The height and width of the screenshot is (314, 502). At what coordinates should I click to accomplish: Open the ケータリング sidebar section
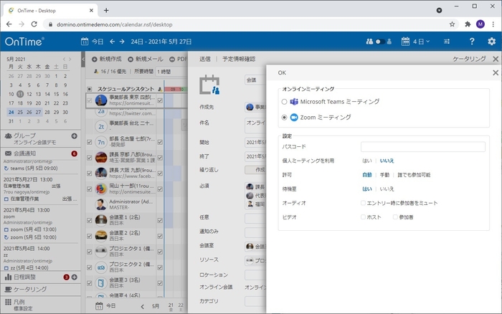(27, 290)
